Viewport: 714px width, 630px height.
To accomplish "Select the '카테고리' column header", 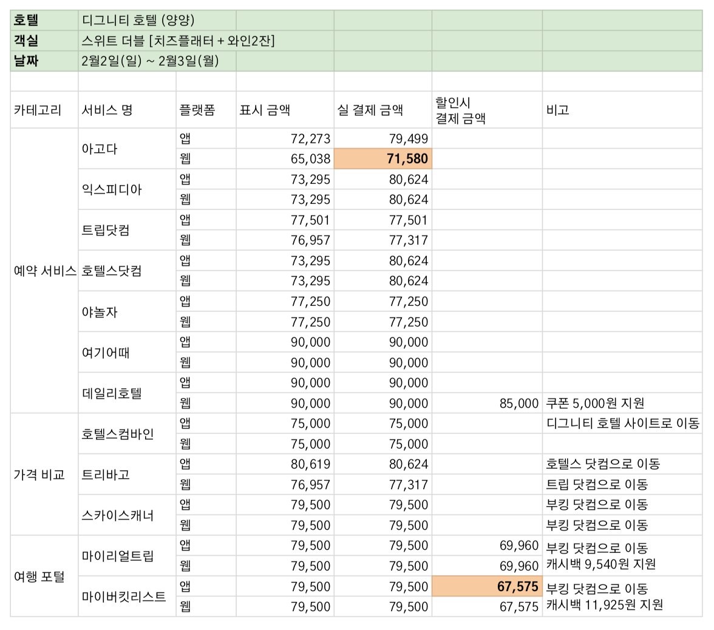I will [x=44, y=110].
